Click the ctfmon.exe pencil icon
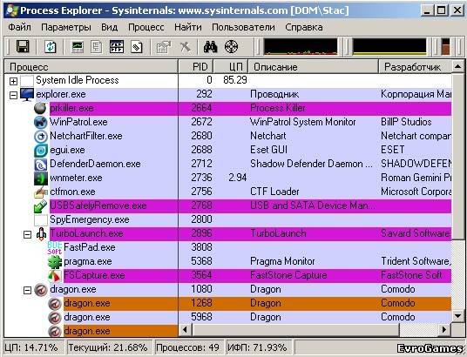 (x=40, y=192)
